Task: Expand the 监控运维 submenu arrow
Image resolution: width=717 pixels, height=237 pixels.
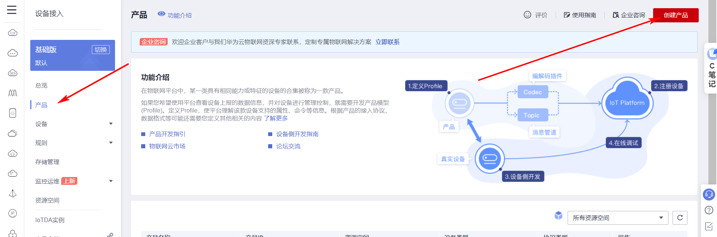Action: tap(111, 181)
